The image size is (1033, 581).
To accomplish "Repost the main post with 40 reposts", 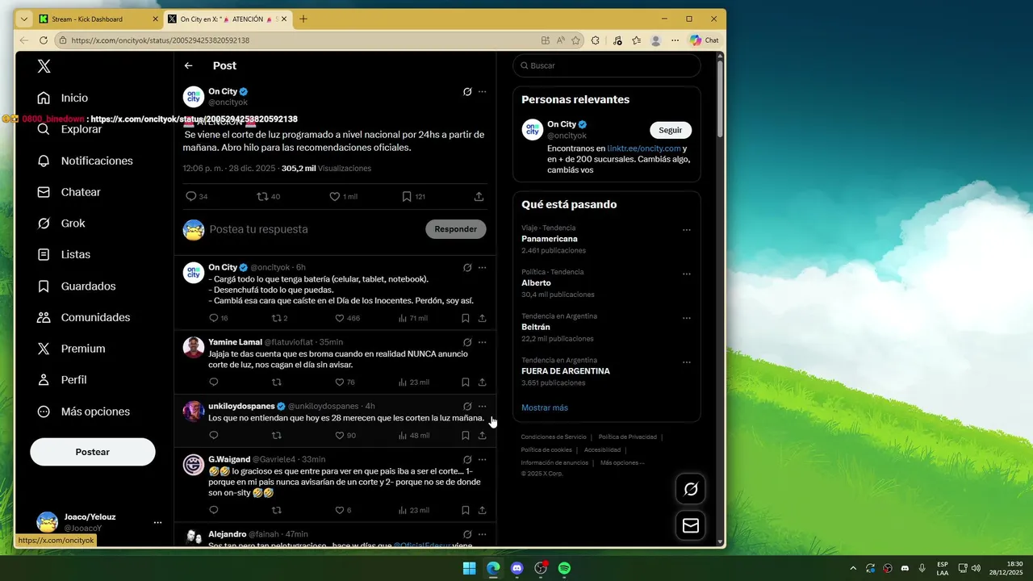I will coord(262,196).
